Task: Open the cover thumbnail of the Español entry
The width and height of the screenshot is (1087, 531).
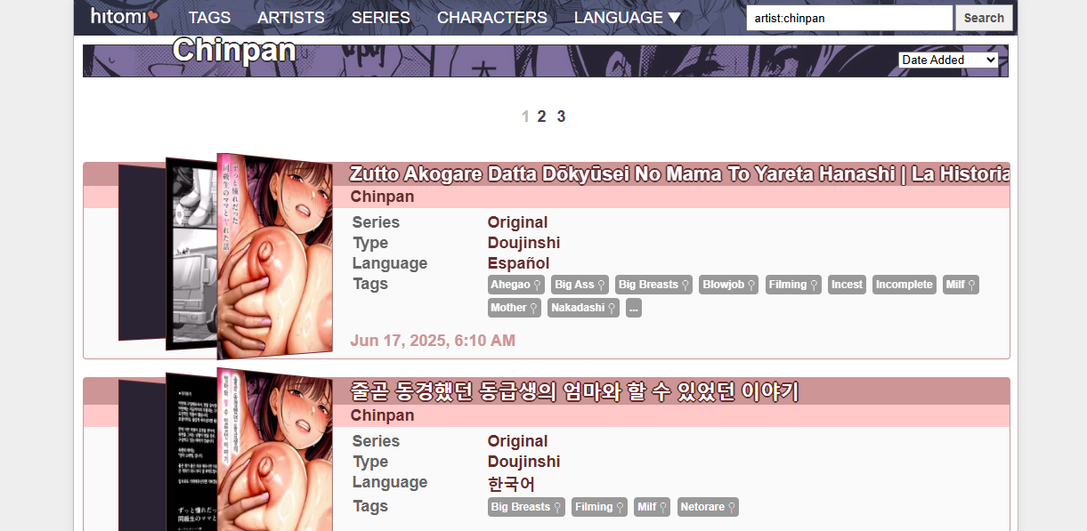Action: [274, 256]
